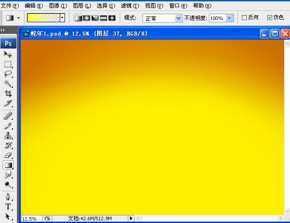Image resolution: width=290 pixels, height=223 pixels.
Task: Select the Slice tool
Action: pyautogui.click(x=8, y=103)
